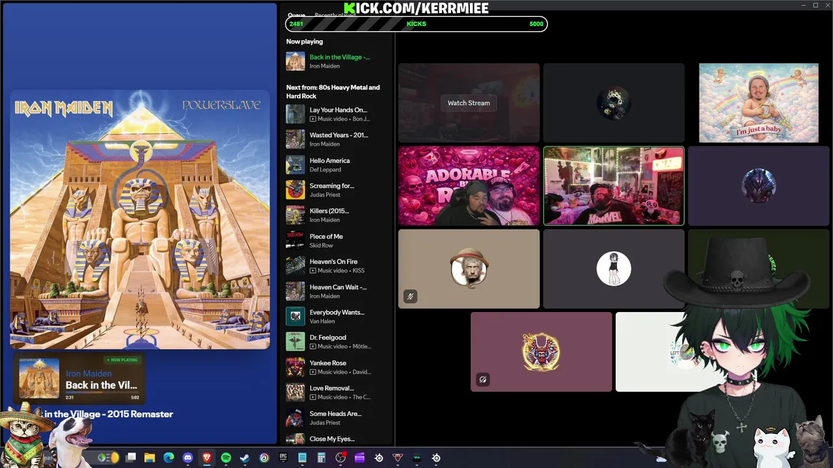Screen dimensions: 833x468
Task: Open Microsoft Edge in the taskbar
Action: [169, 458]
